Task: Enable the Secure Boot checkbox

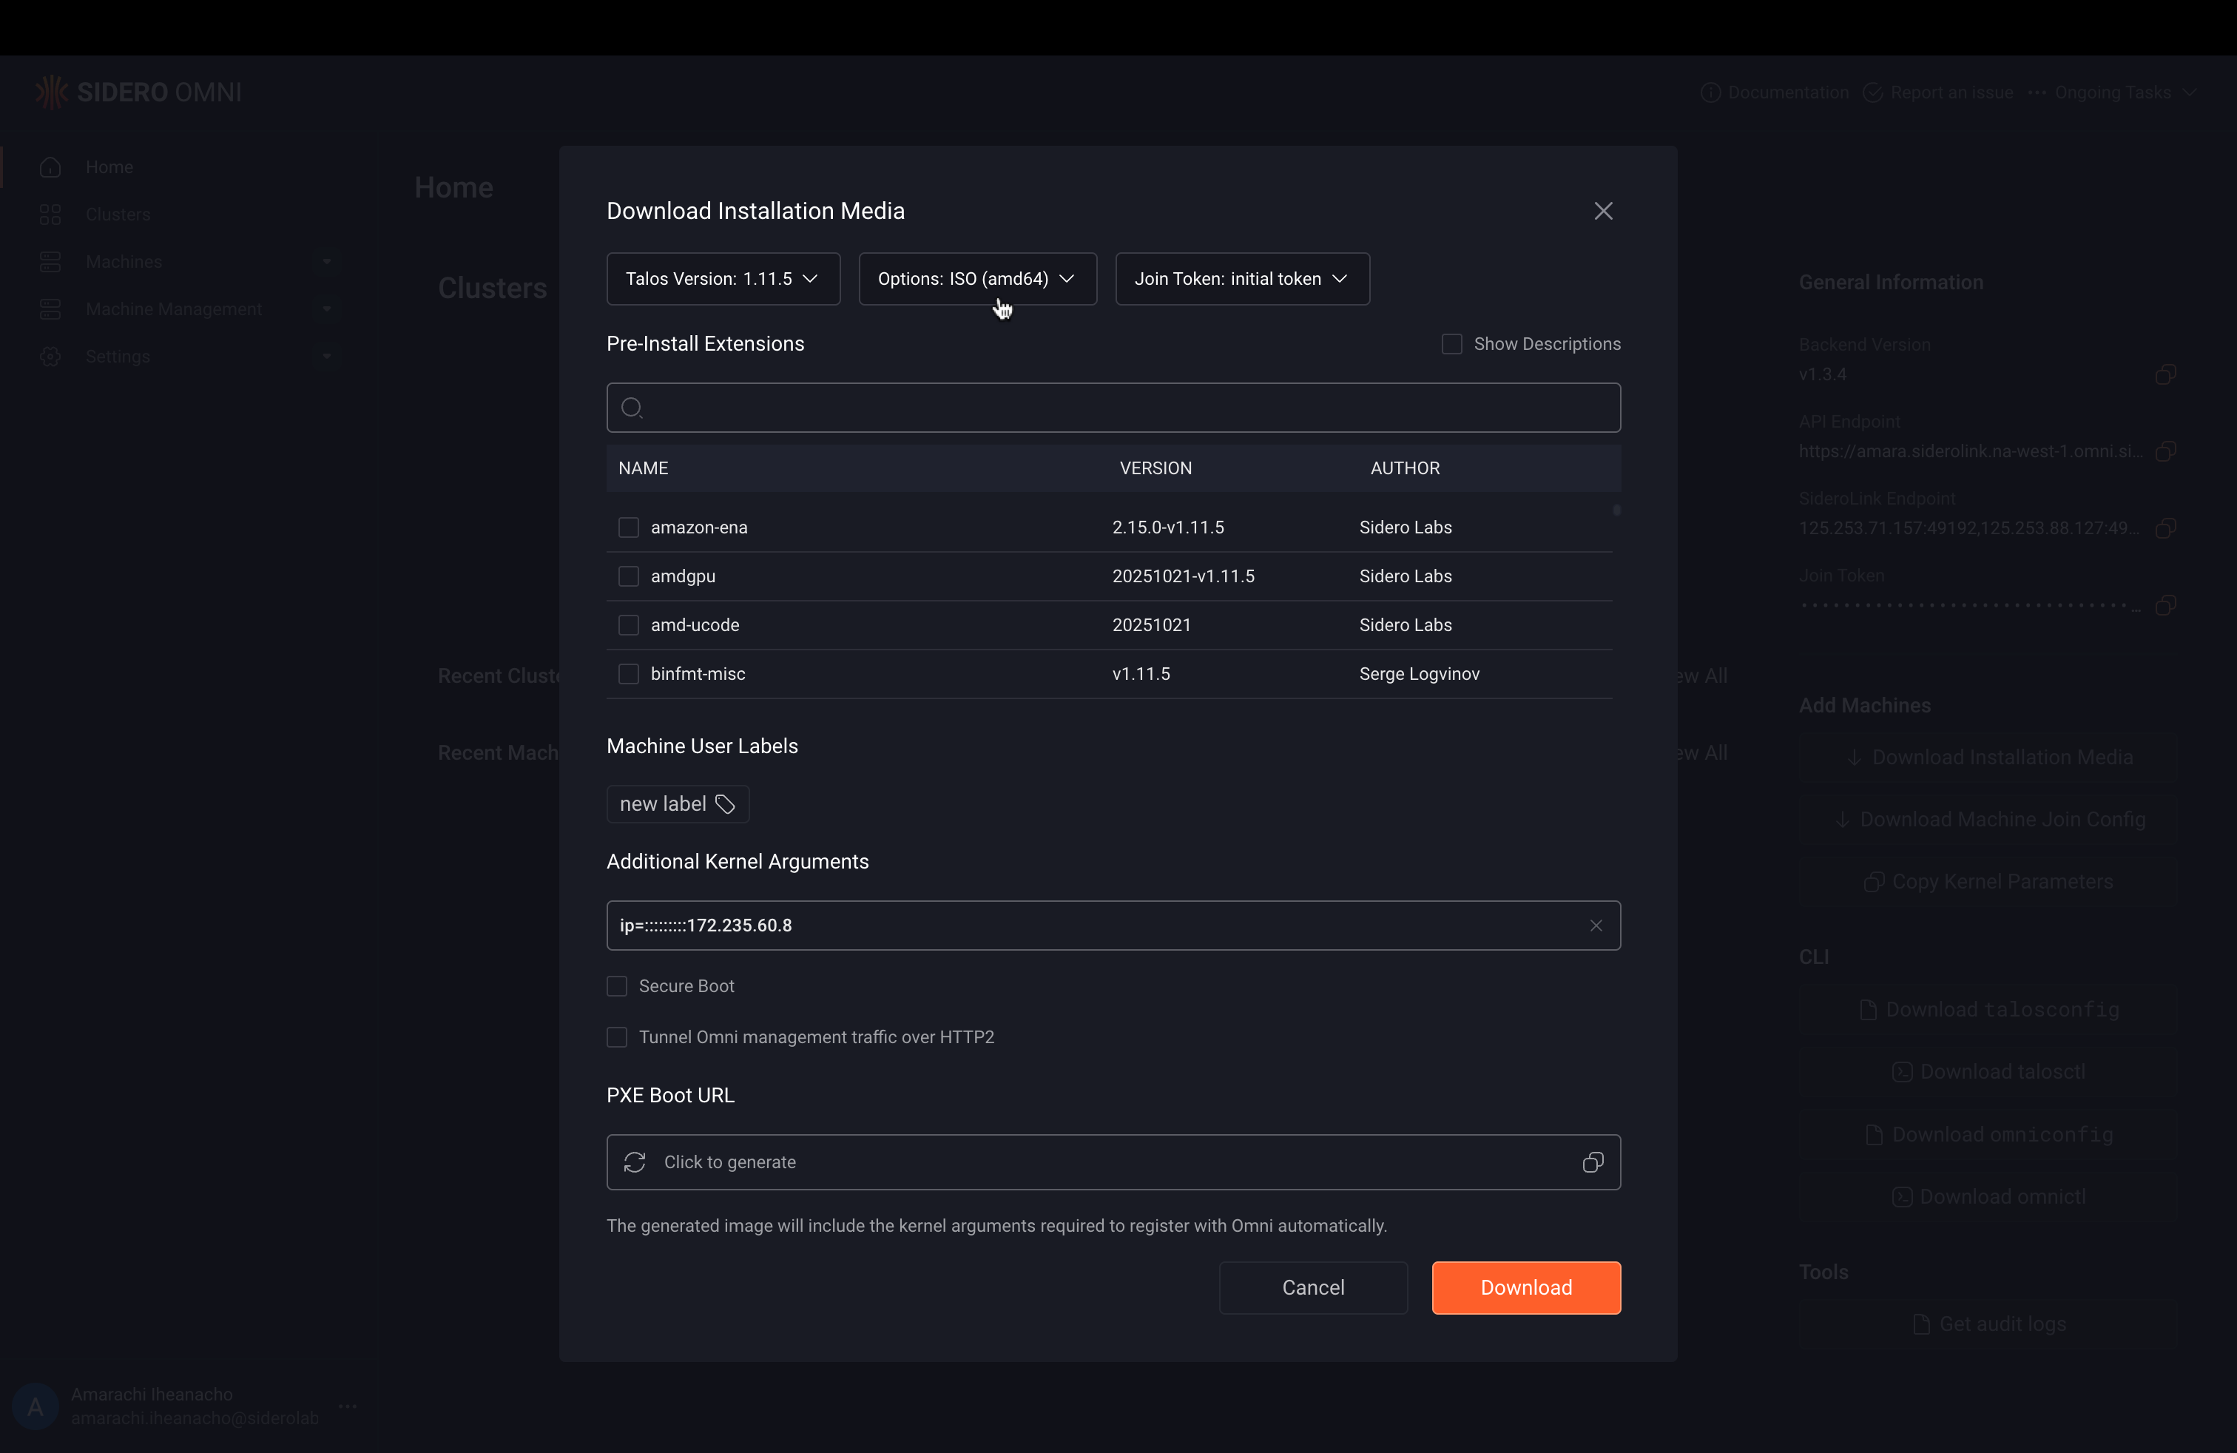Action: (x=617, y=986)
